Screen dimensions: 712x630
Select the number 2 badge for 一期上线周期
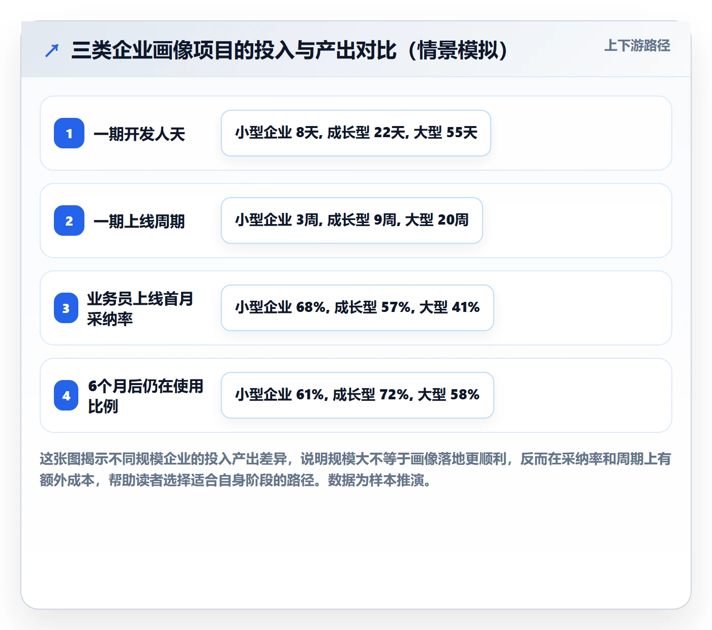point(69,220)
